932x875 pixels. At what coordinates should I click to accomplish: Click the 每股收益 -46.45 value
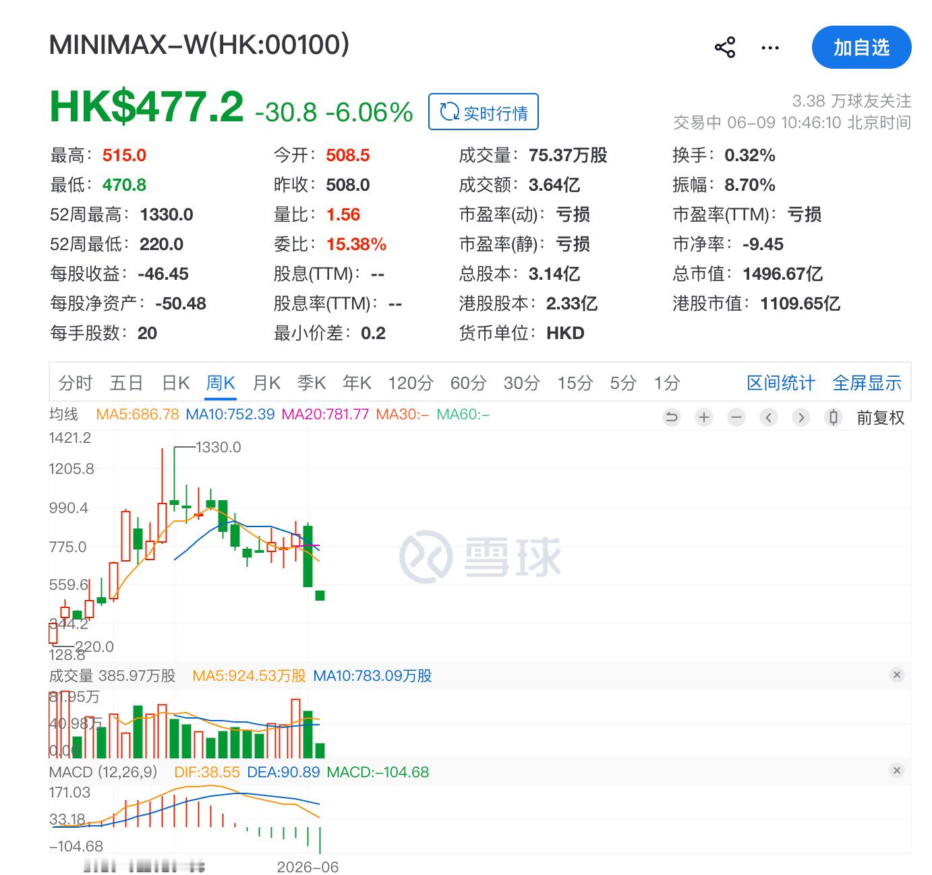click(x=163, y=274)
